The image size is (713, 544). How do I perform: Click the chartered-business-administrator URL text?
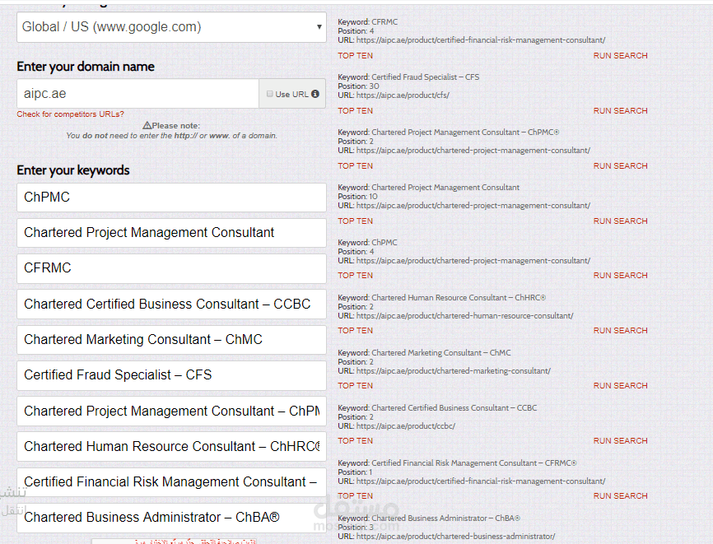[455, 537]
